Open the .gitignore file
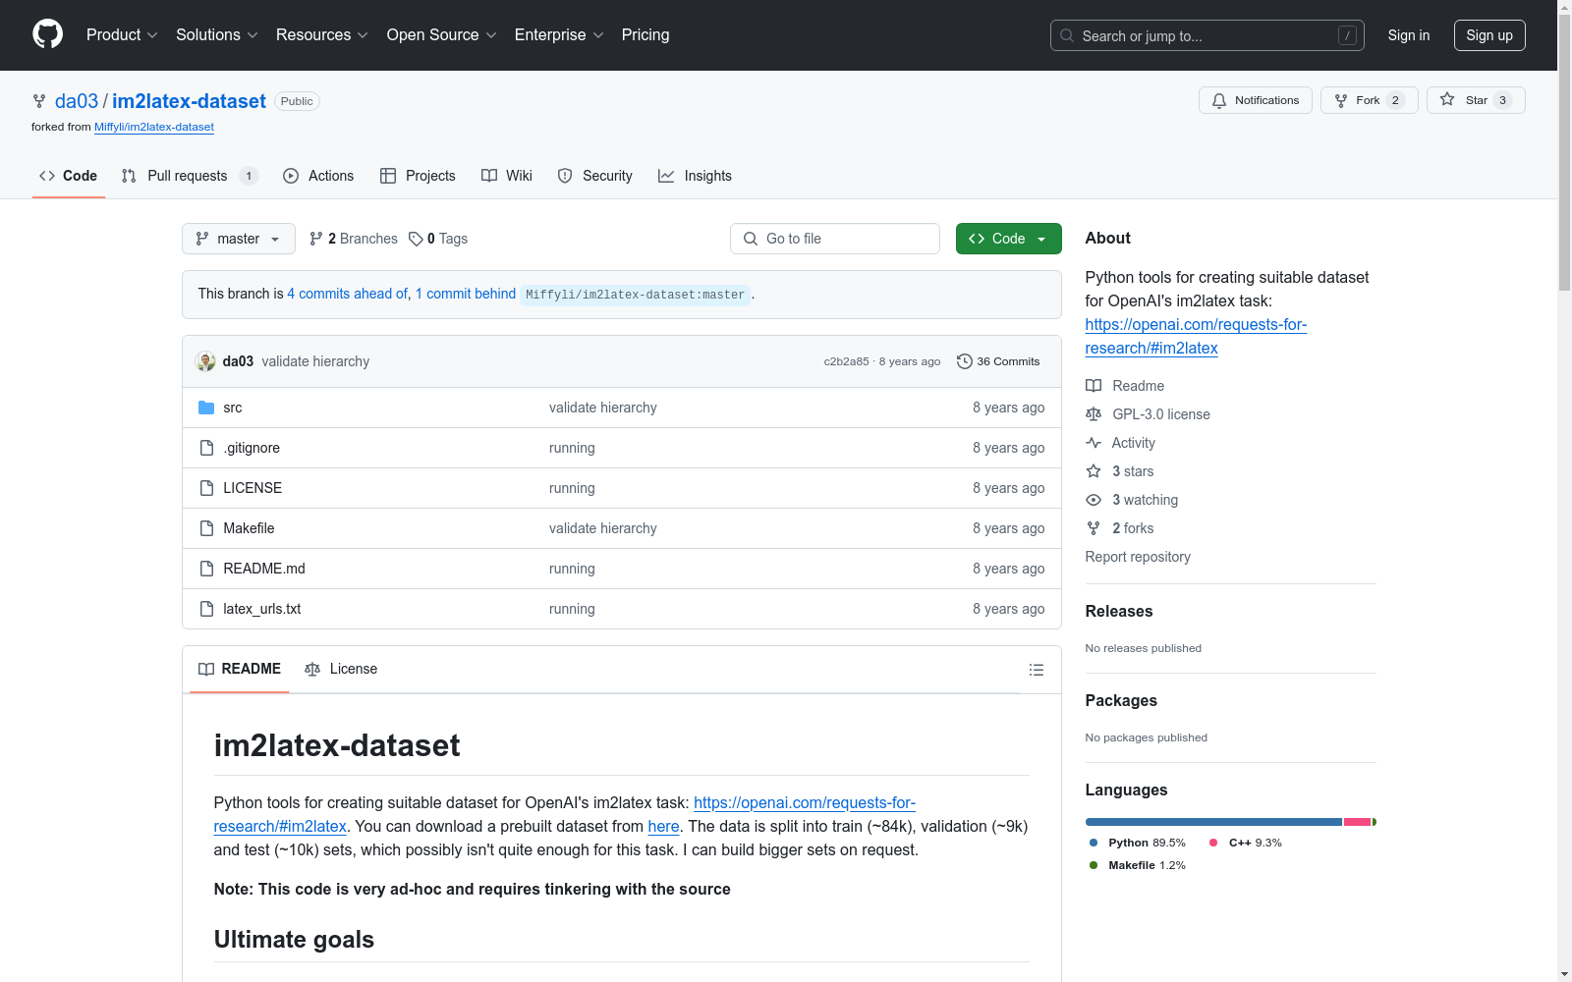 click(252, 448)
